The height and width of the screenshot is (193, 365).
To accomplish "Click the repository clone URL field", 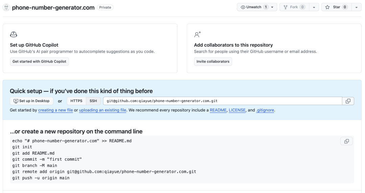I will pos(222,101).
